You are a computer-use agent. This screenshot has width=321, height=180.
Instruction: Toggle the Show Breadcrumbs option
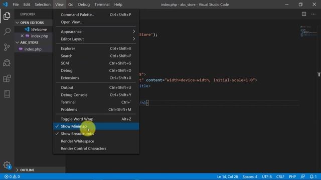[x=96, y=133]
